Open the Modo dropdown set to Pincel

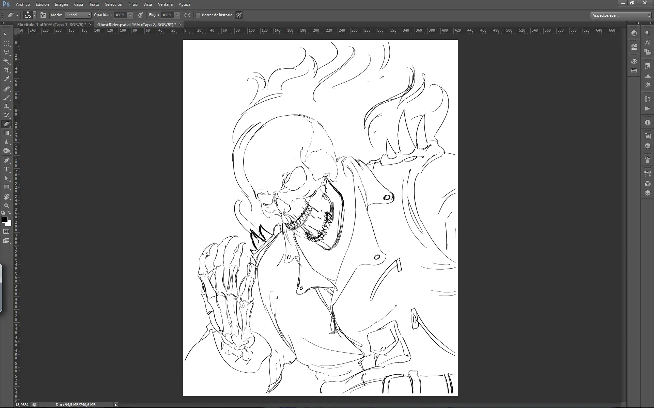point(78,15)
